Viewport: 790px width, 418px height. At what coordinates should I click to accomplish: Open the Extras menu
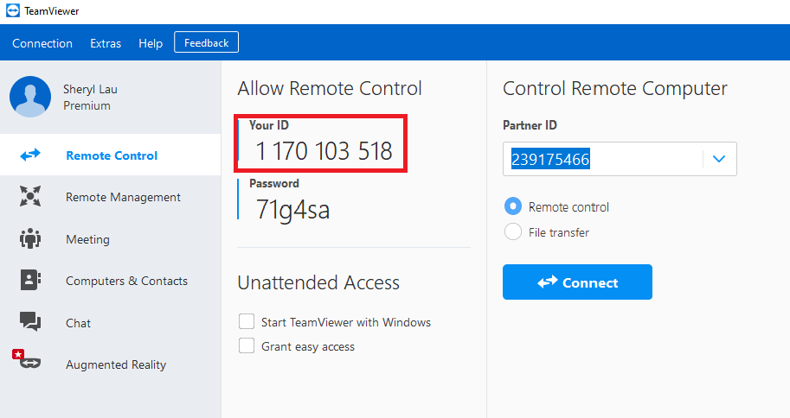[x=106, y=43]
